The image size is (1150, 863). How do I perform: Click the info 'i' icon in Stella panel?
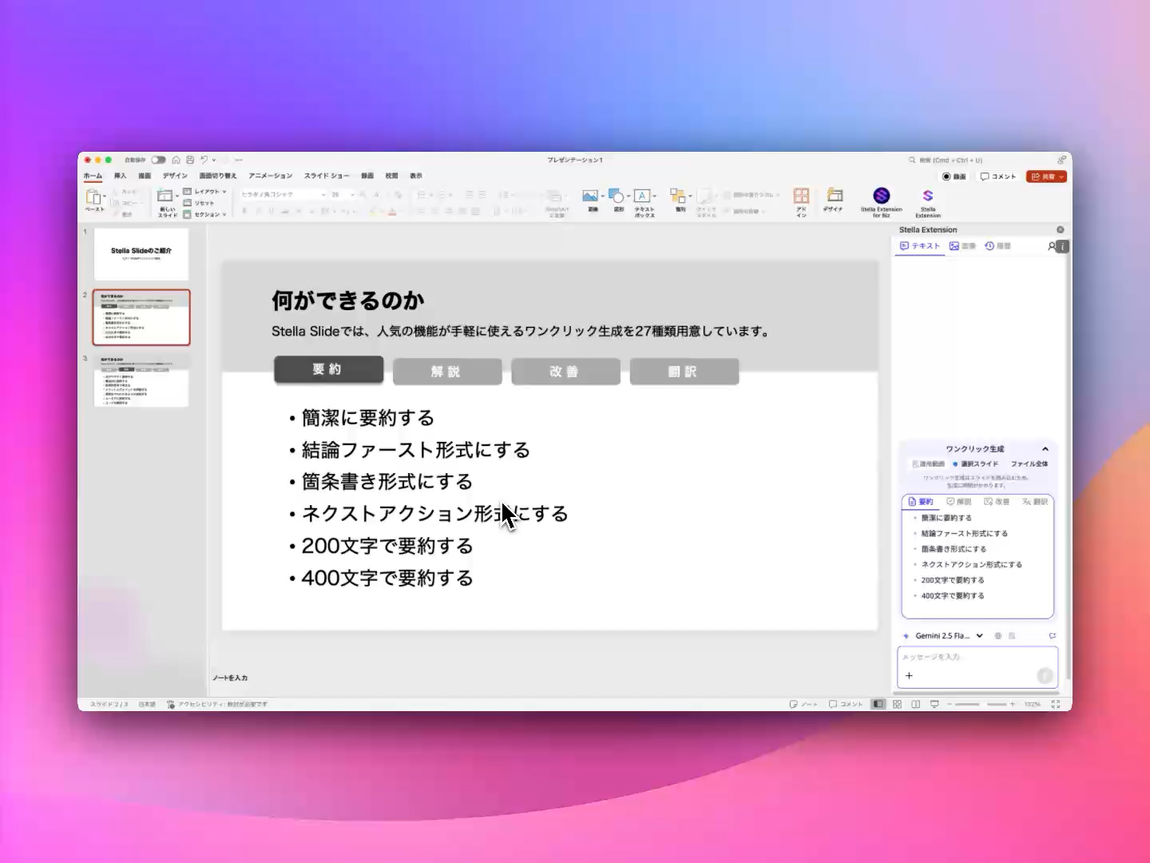click(1063, 247)
